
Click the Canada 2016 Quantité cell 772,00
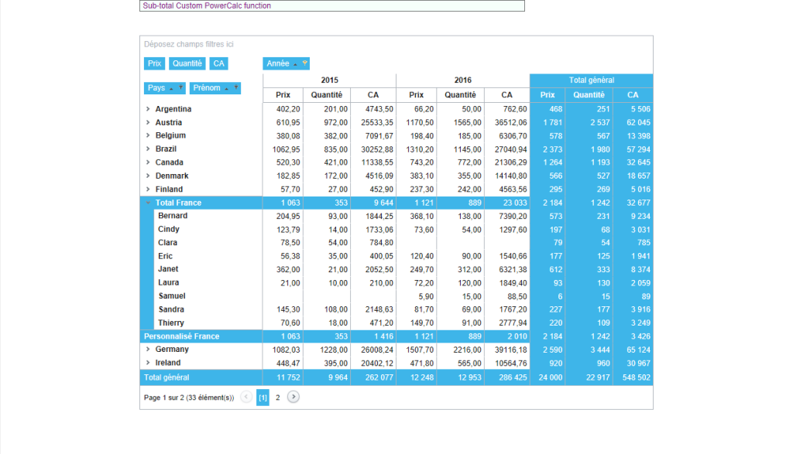coord(460,162)
